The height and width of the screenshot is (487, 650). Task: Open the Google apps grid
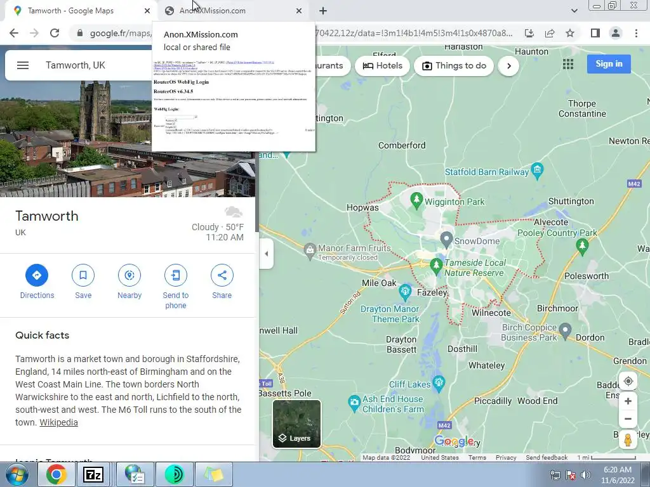[x=568, y=64]
